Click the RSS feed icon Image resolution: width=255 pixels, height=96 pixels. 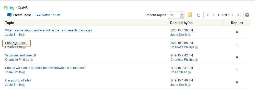190,15
